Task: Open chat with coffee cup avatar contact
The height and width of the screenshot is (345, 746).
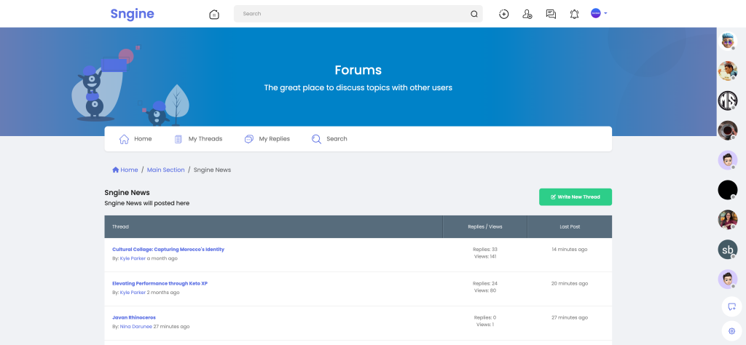Action: [728, 130]
